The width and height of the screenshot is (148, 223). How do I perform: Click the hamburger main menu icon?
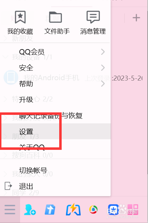coord(10,210)
